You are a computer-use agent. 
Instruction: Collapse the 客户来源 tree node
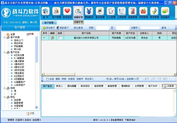[5, 37]
